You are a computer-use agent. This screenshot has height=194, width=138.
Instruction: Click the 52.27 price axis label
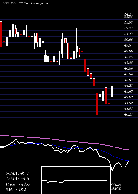[129, 28]
